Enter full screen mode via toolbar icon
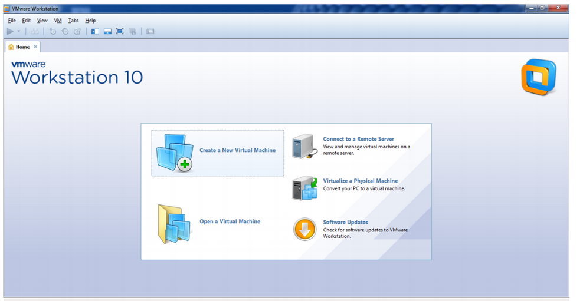The height and width of the screenshot is (301, 583). [x=120, y=31]
